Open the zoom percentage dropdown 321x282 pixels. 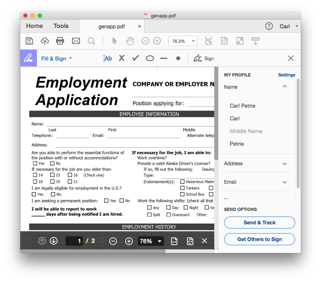[193, 41]
